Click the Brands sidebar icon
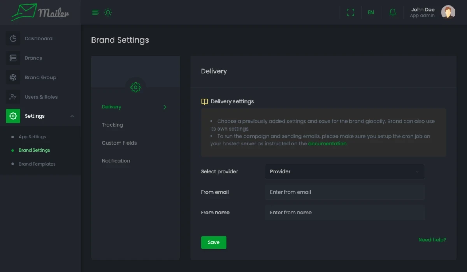Viewport: 467px width, 272px height. tap(13, 58)
